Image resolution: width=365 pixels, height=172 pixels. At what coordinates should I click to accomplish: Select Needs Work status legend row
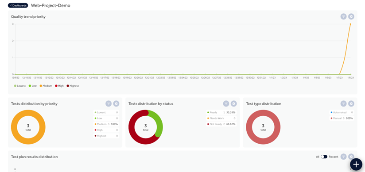[221, 118]
